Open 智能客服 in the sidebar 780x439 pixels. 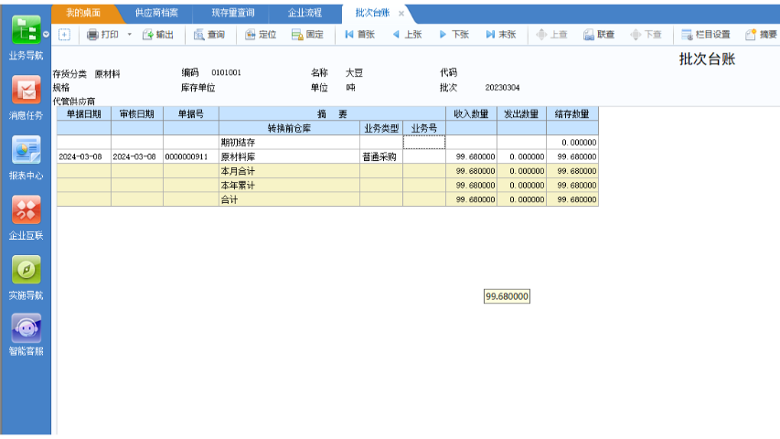click(x=26, y=329)
